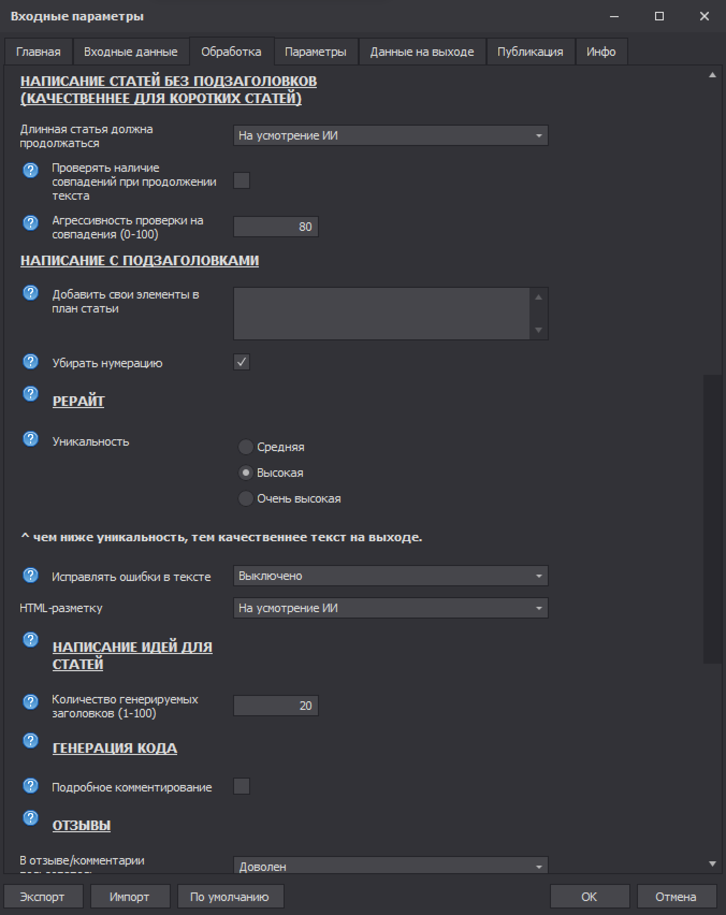Open help icon beside РЕРАЙТ heading

pos(31,394)
